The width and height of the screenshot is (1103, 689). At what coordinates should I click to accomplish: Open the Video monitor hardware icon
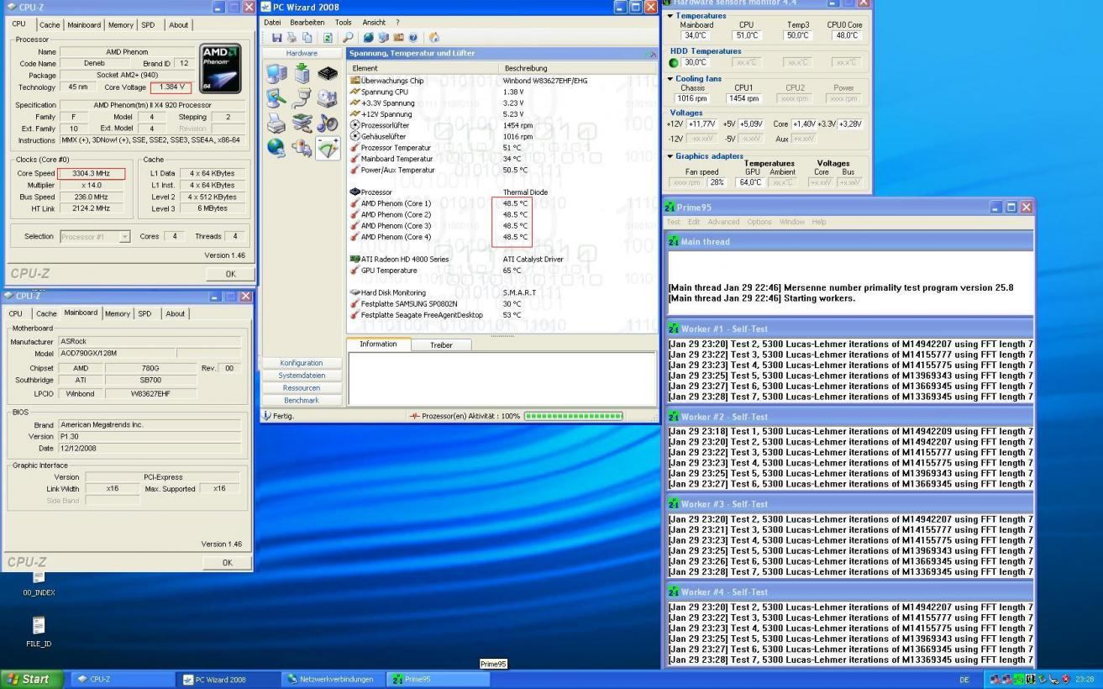click(x=276, y=99)
